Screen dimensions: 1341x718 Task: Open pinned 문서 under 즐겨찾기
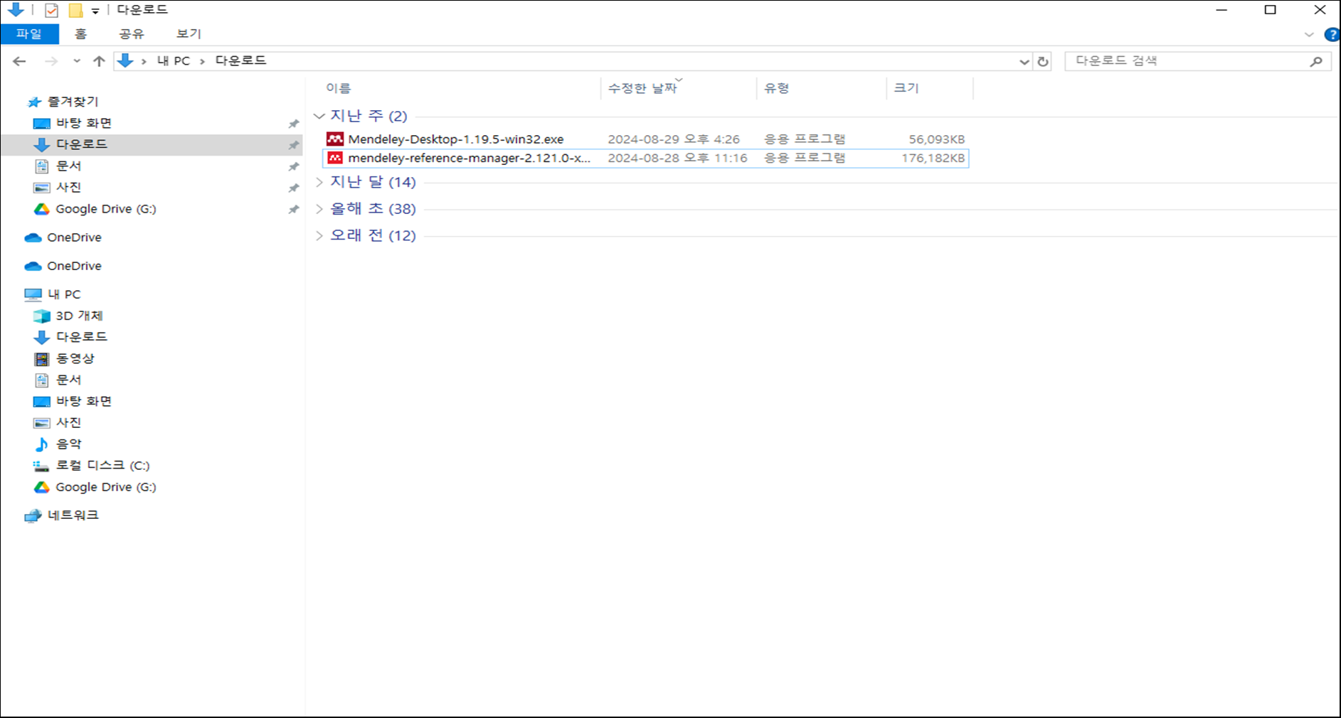pos(68,166)
